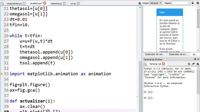Clear terminal variables with eraser icon
This screenshot has width=200, height=112.
point(193,64)
